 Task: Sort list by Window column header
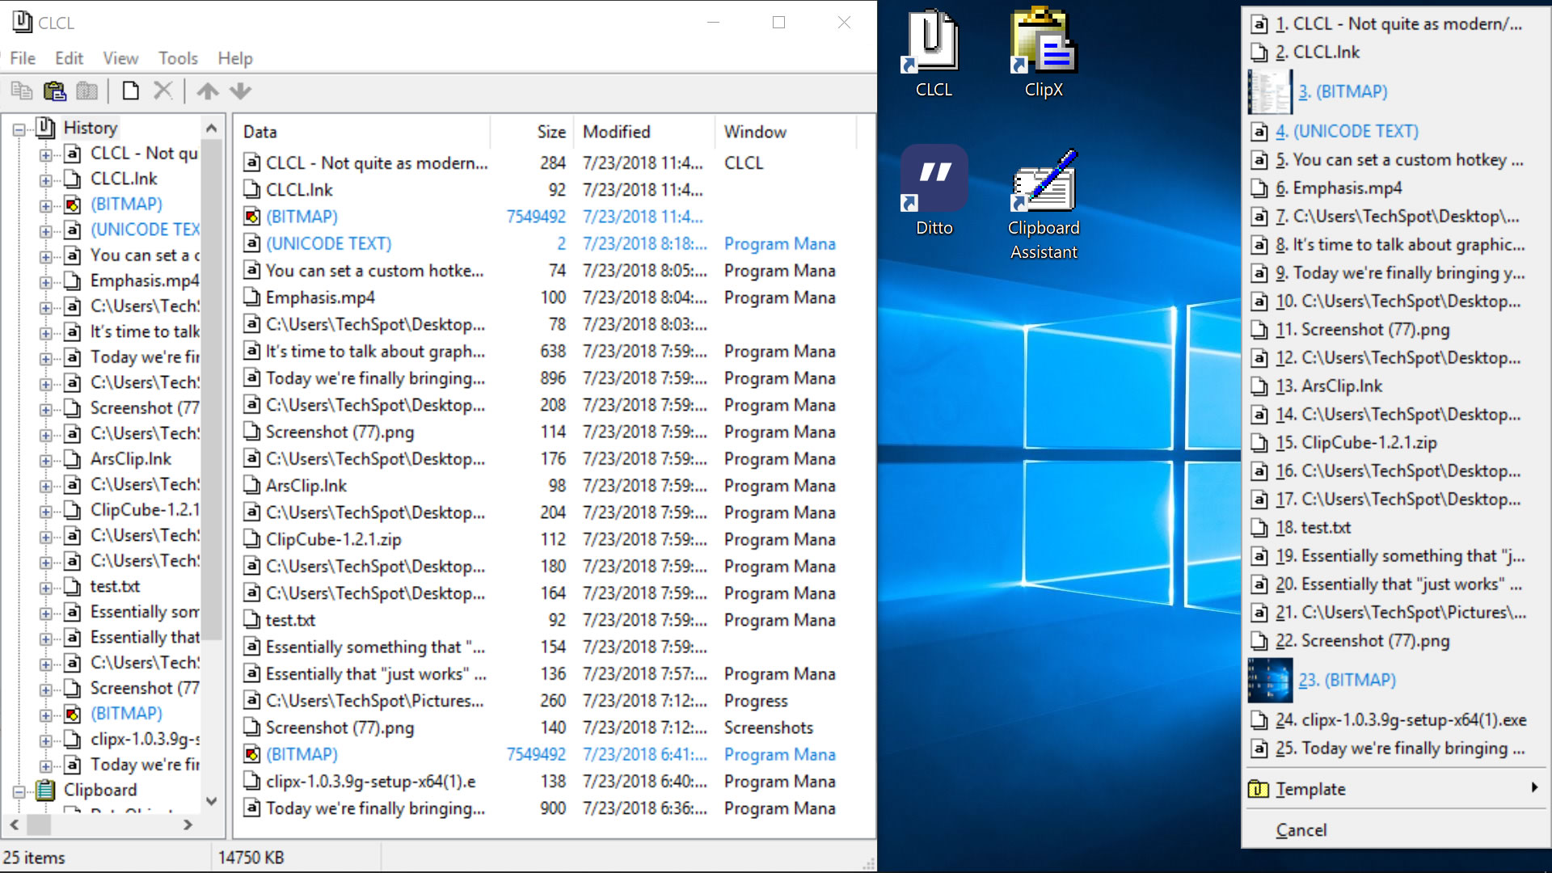[785, 132]
